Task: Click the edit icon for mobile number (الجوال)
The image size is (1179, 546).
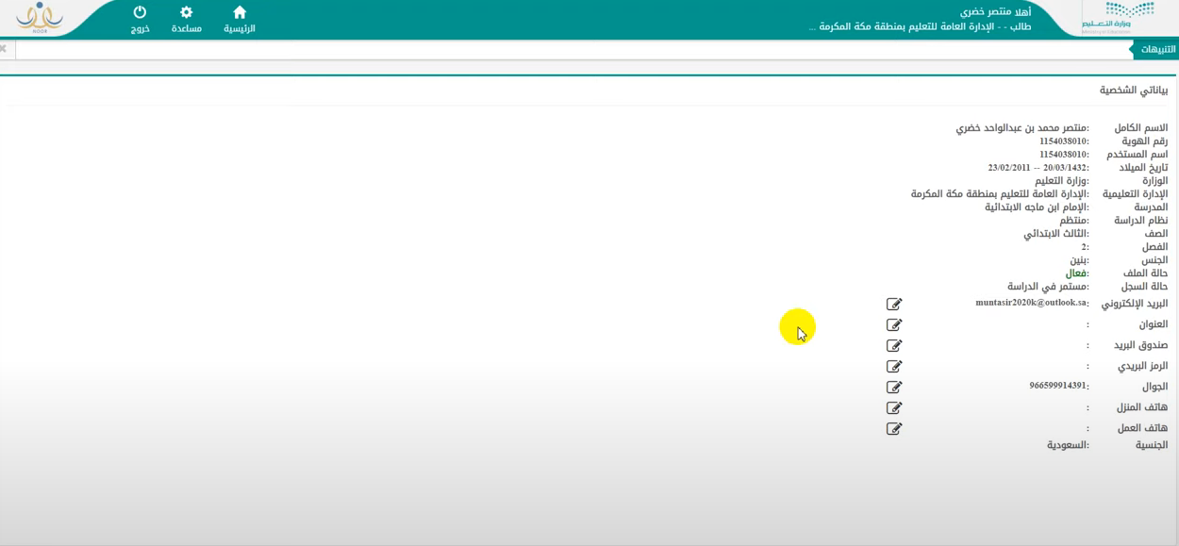Action: coord(894,387)
